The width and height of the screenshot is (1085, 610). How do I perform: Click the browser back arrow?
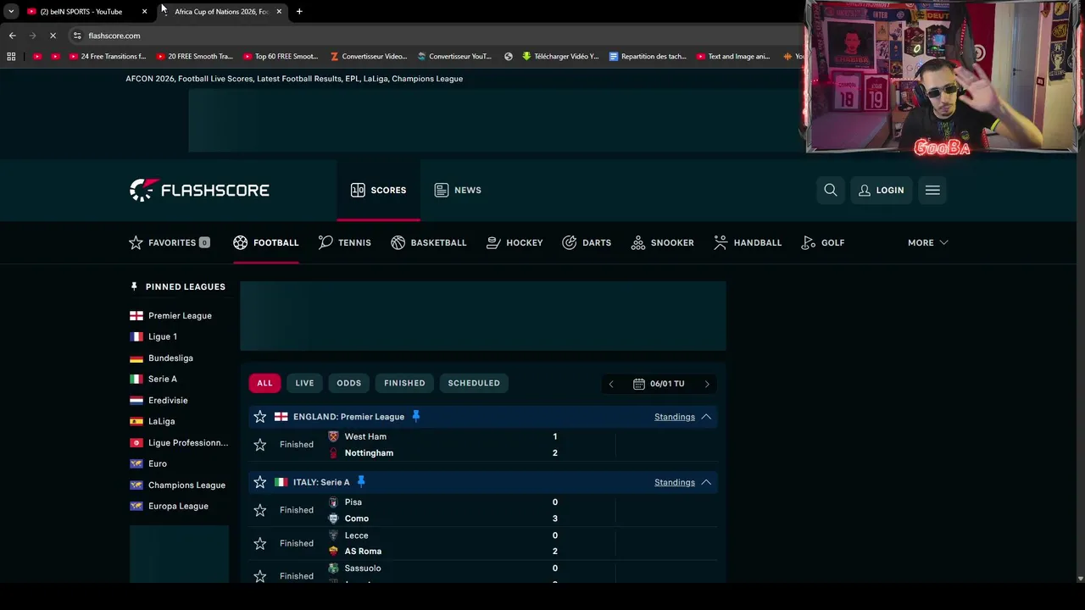point(12,36)
